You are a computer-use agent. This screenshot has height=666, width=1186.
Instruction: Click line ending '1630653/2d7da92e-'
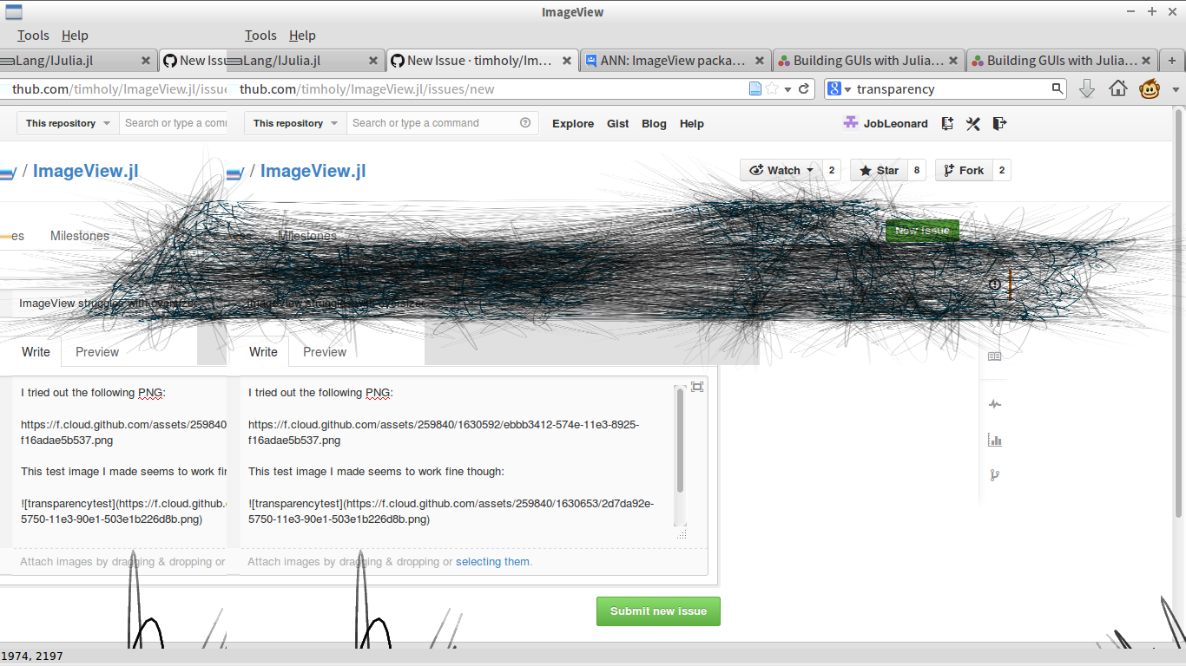(451, 504)
